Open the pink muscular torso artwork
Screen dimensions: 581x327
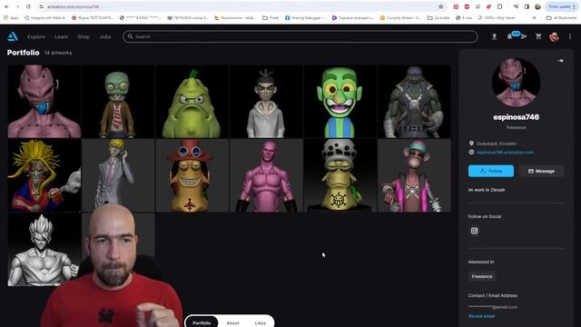coord(266,175)
